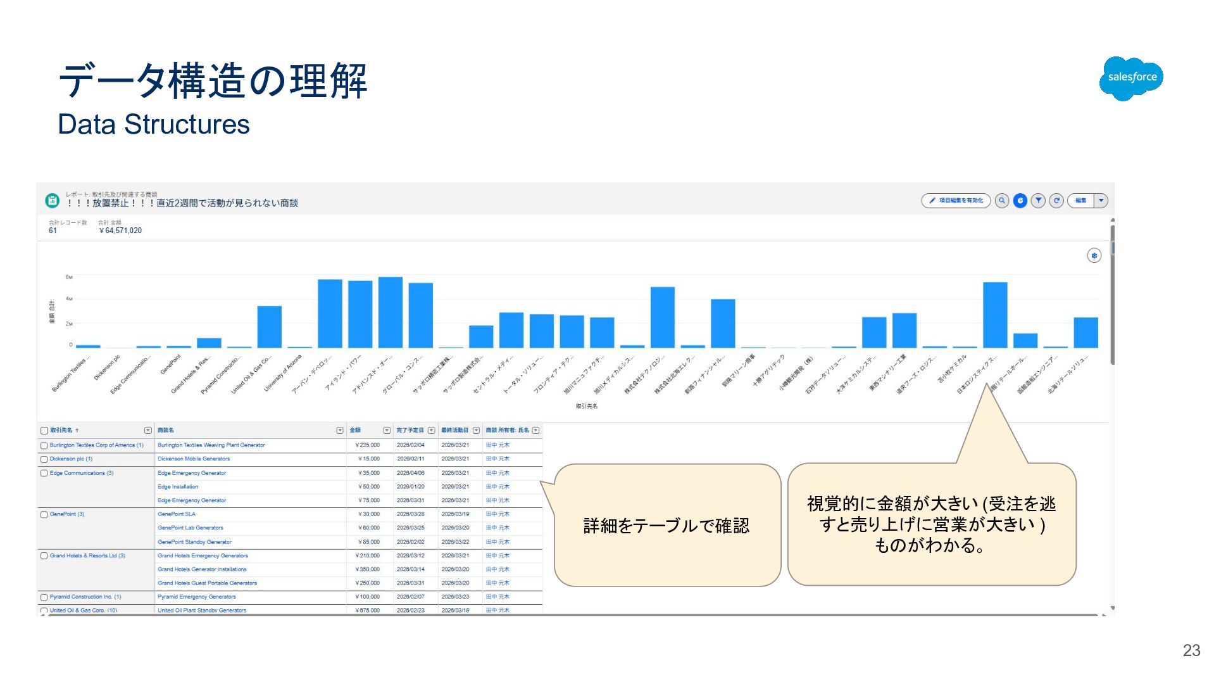Toggle the chart display icon
This screenshot has width=1214, height=684.
coord(1020,201)
